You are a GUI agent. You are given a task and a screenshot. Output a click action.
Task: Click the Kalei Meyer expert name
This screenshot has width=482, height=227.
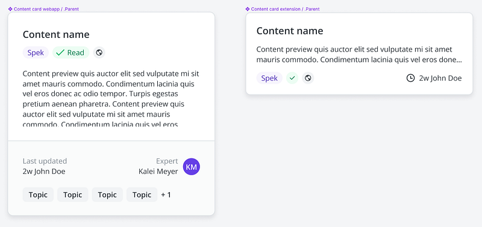158,172
